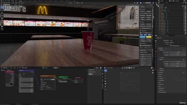This screenshot has width=187, height=105.
Task: Open Output properties tab icon
Action: click(156, 43)
